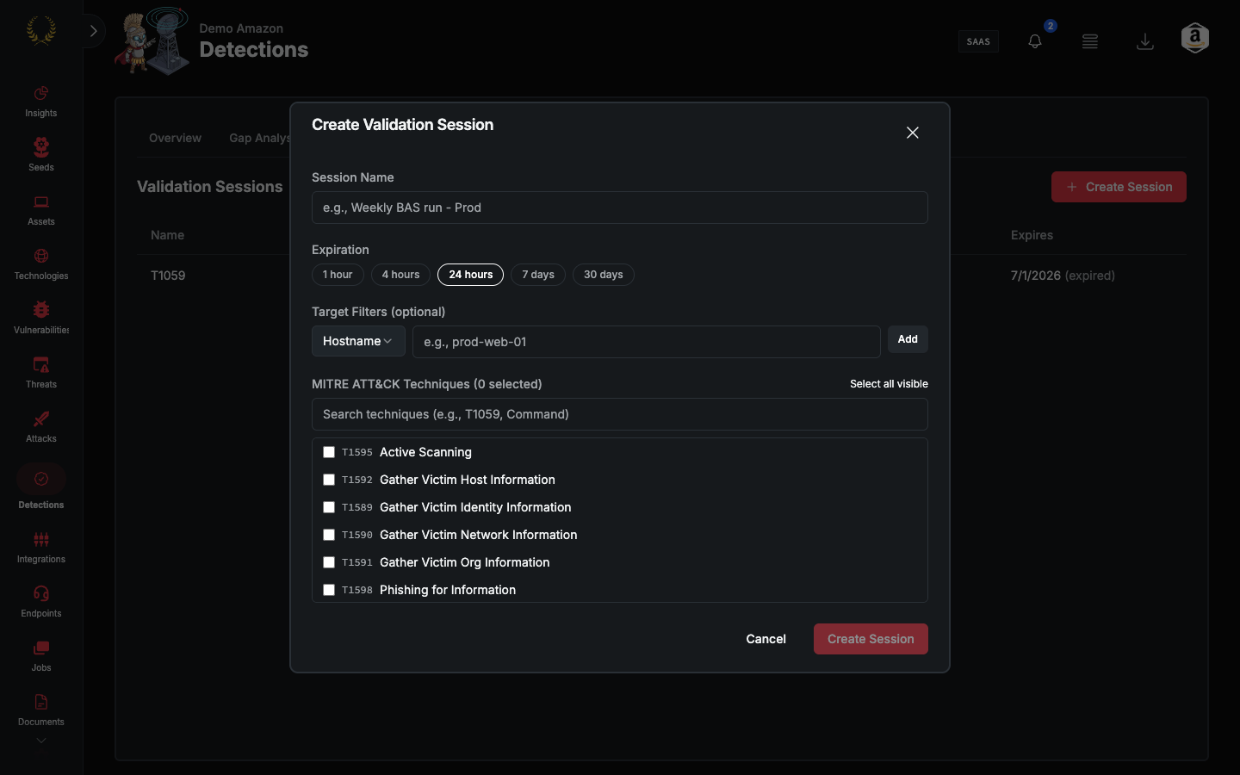Viewport: 1240px width, 775px height.
Task: Open the Assets page
Action: (41, 210)
